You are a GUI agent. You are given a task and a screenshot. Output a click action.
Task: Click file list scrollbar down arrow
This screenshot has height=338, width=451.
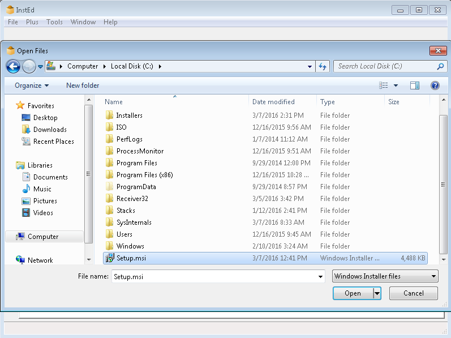[x=444, y=259]
